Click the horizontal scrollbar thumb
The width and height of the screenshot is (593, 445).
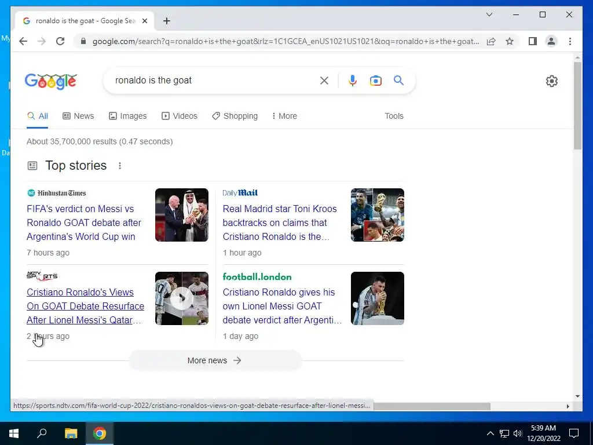432,406
